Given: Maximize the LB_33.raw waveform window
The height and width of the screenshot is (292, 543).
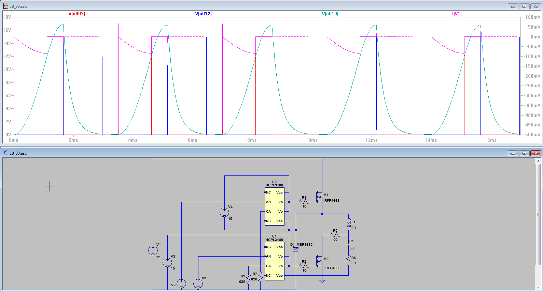Looking at the screenshot, I should (524, 6).
